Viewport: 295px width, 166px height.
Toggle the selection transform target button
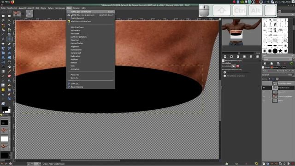238,66
